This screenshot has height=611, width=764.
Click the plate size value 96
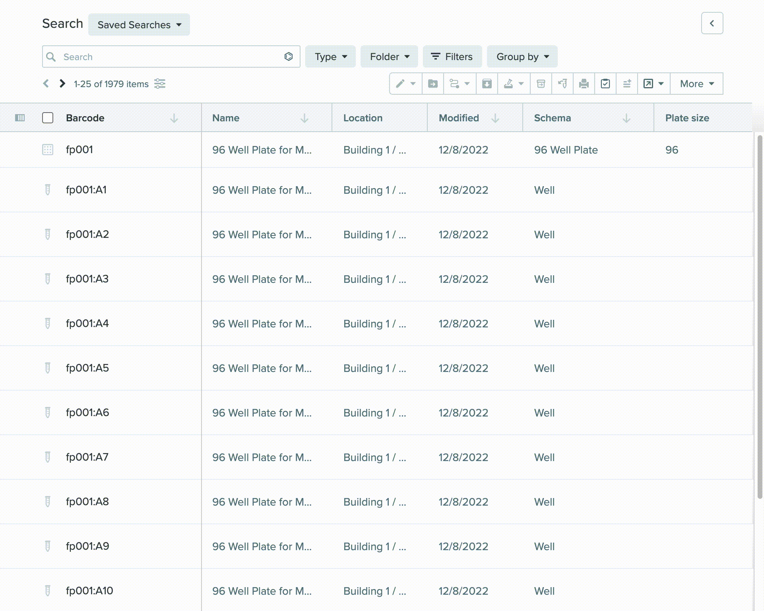(672, 150)
